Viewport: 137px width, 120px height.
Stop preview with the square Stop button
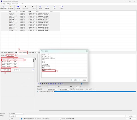(43, 84)
